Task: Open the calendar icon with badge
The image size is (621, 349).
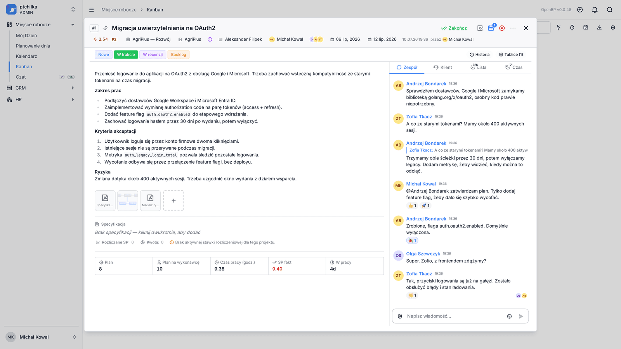Action: tap(491, 28)
